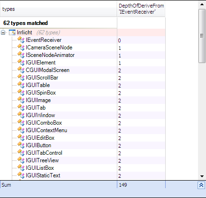This screenshot has width=206, height=198.
Task: Click the IGUIContextMenu type icon
Action: coord(21,130)
